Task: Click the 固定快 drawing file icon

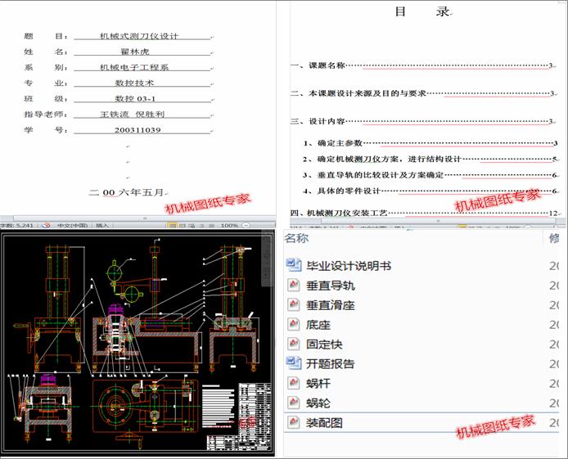Action: tap(294, 344)
